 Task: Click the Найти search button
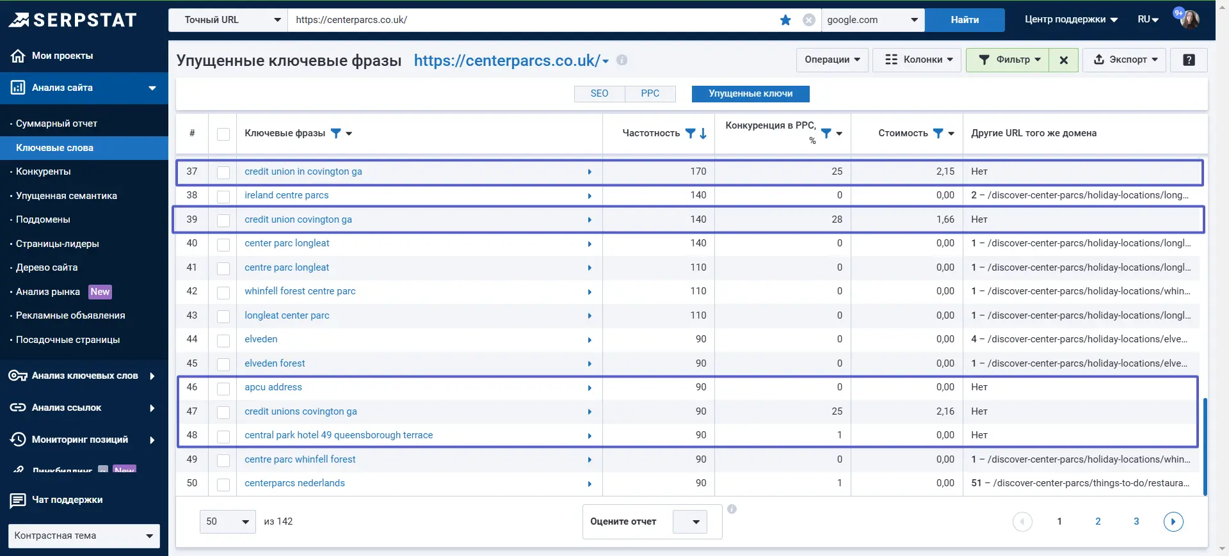pyautogui.click(x=965, y=20)
